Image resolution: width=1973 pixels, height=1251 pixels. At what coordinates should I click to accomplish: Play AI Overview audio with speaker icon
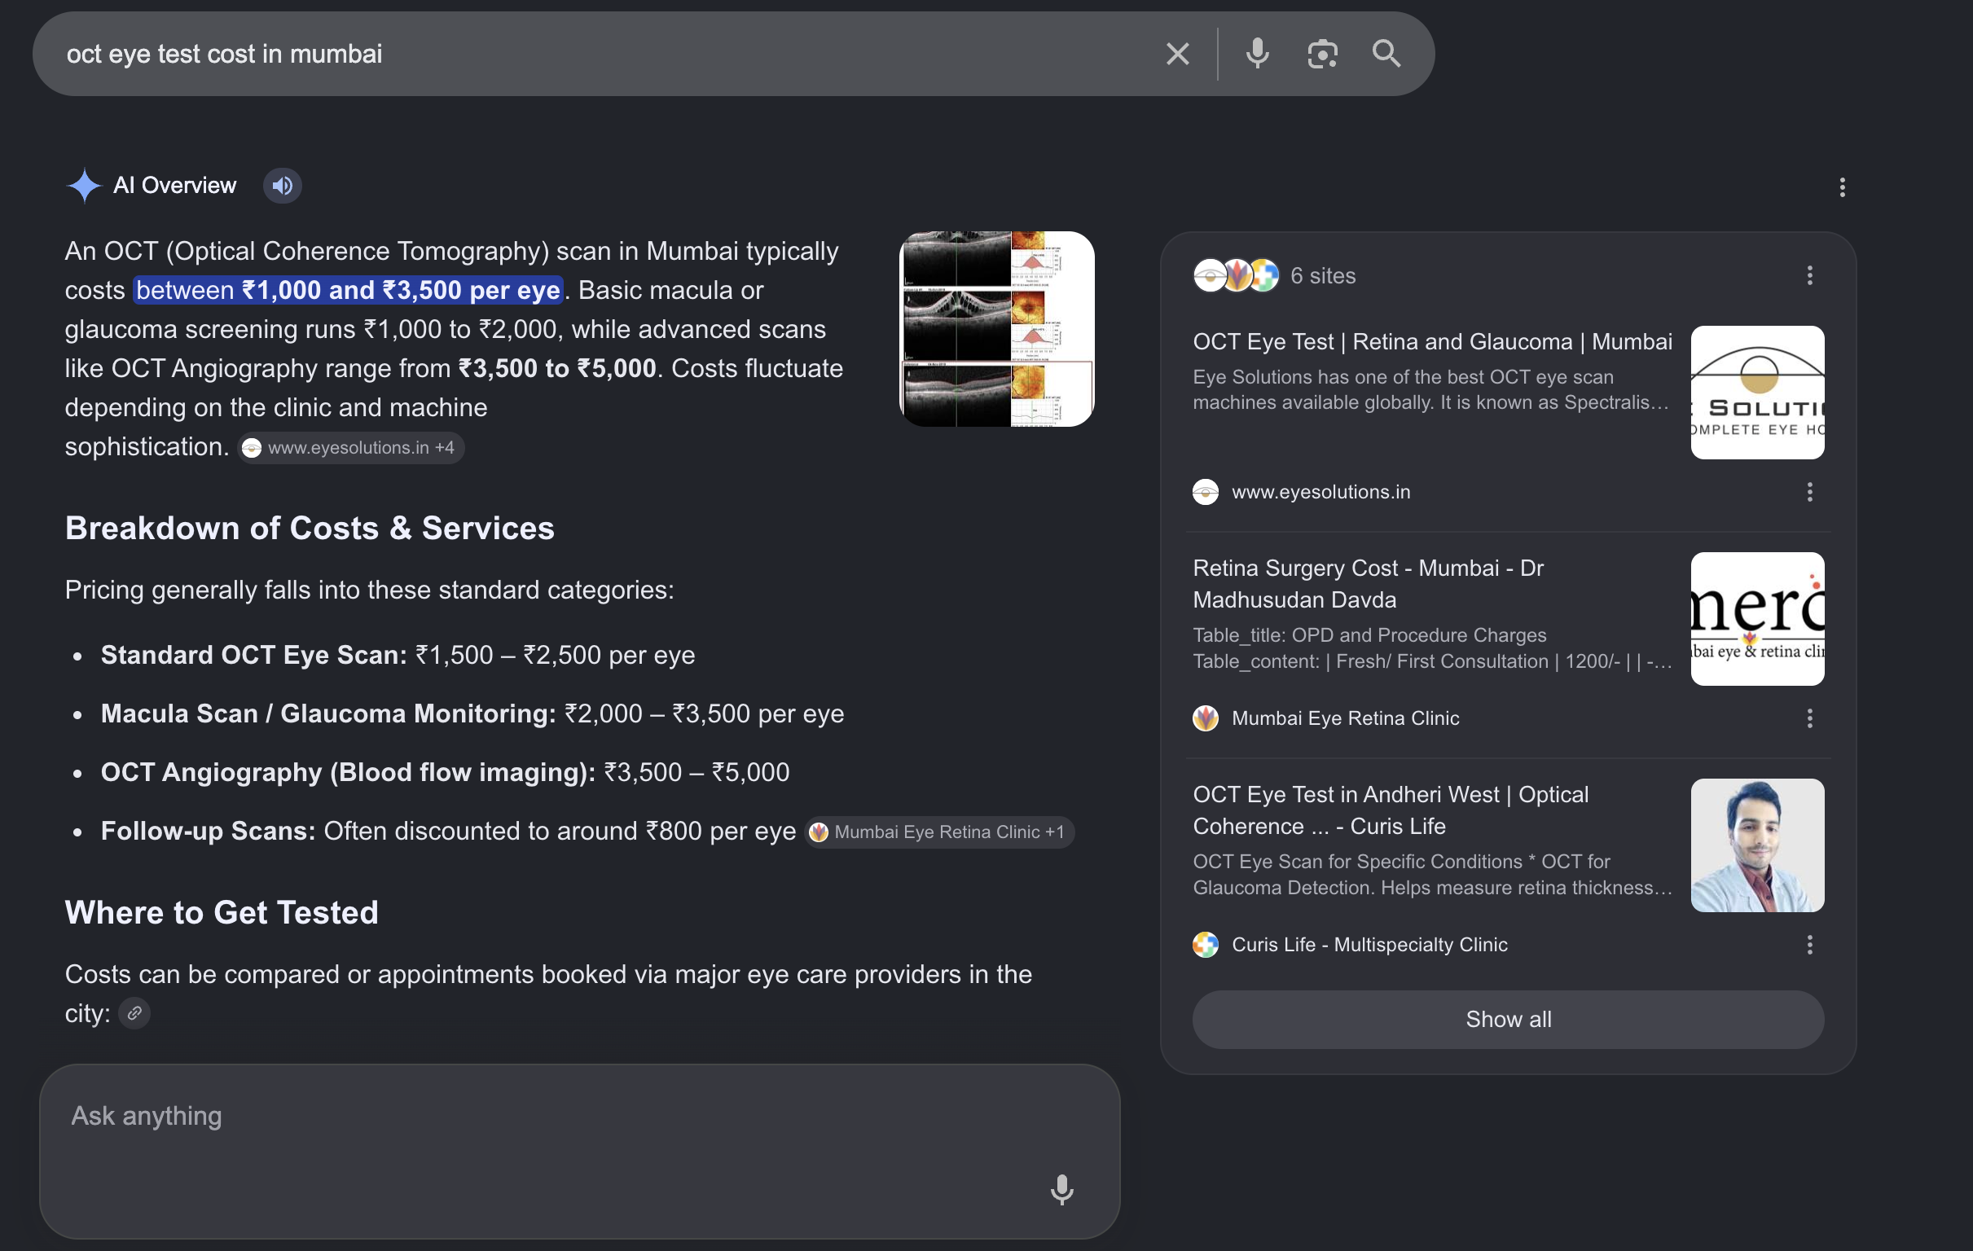[282, 186]
